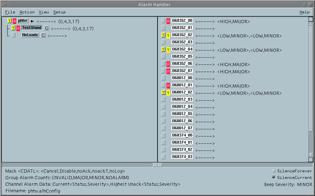Click the Y severity indicator beside the B68352_04 label
Screen dimensions: 315x196
pos(168,50)
